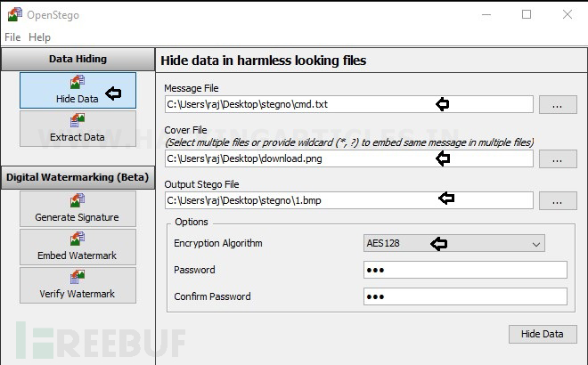Browse for Cover File with ellipsis button
588x365 pixels.
tap(558, 158)
